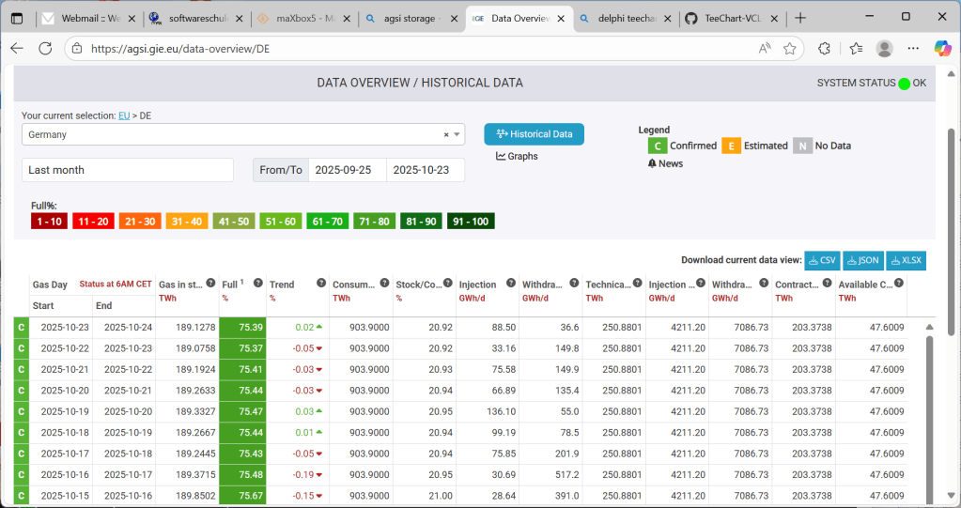
Task: Switch to the agsi storage tab
Action: click(x=410, y=18)
